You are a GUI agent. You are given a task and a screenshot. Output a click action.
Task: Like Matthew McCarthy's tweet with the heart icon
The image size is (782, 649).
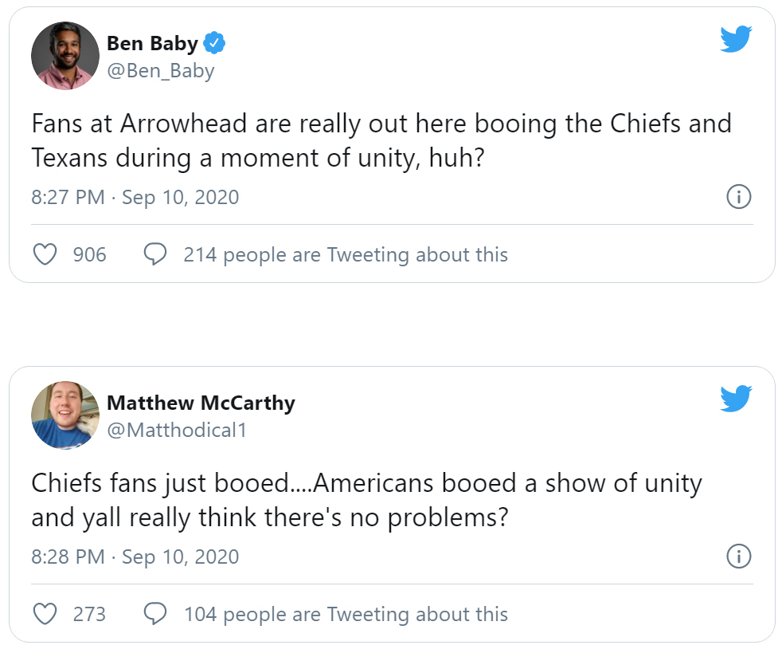point(46,614)
